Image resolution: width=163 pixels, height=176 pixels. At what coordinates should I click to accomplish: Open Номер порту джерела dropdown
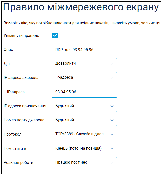pyautogui.click(x=84, y=120)
